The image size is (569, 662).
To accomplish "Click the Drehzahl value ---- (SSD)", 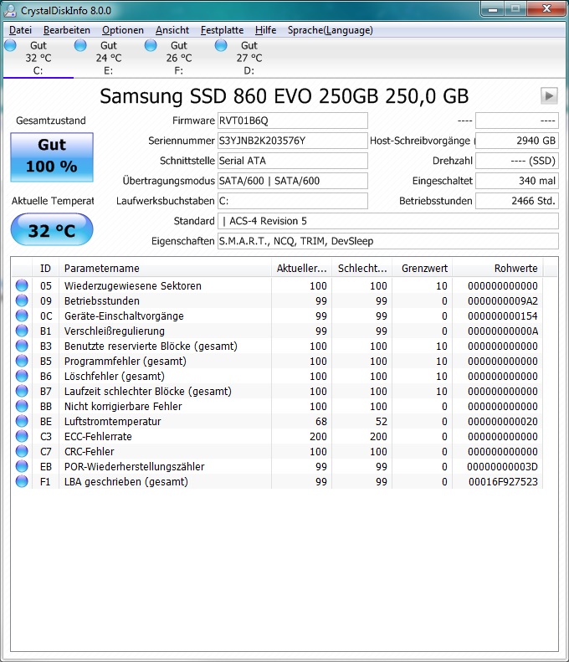I will 517,161.
